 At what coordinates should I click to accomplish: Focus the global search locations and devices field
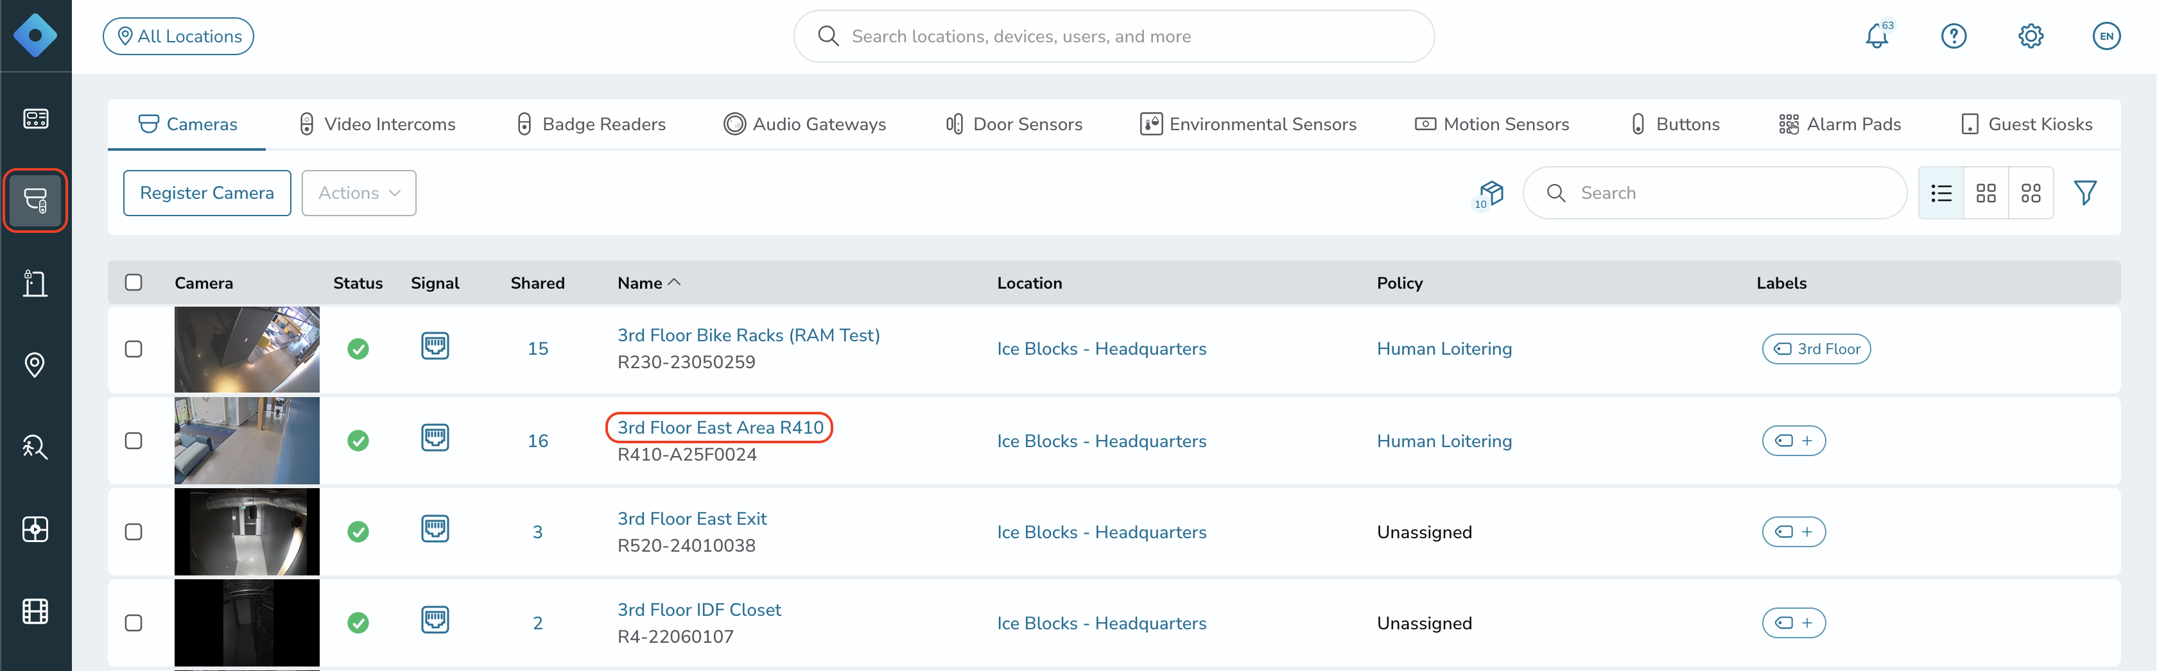coord(1114,36)
